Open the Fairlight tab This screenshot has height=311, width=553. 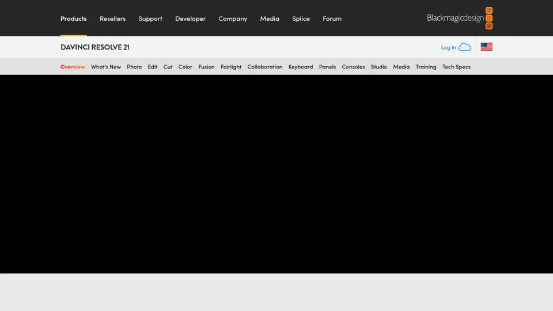point(231,67)
